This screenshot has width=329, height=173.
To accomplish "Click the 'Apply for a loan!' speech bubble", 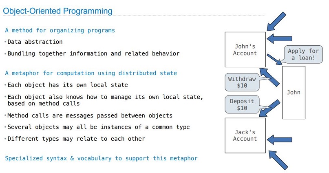I will [303, 54].
